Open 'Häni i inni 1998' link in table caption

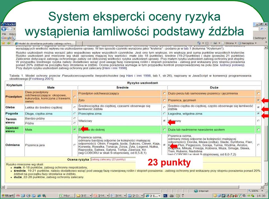coord(138,76)
